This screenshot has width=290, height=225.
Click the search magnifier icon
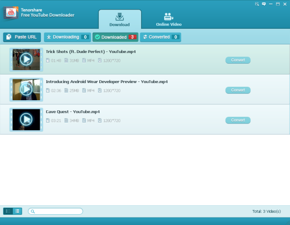33,212
